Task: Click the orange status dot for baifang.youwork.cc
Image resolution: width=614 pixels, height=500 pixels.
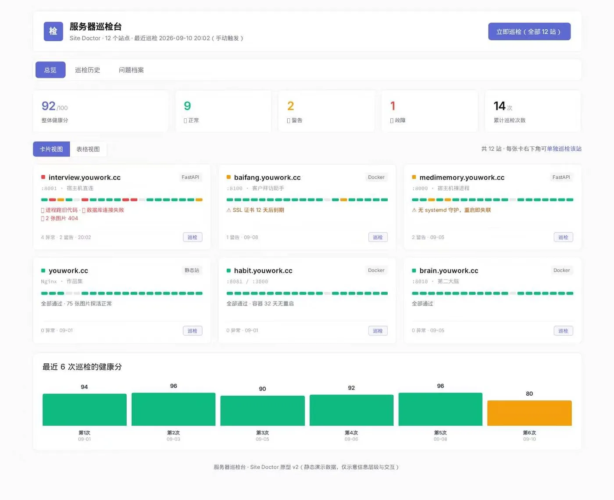Action: coord(228,177)
